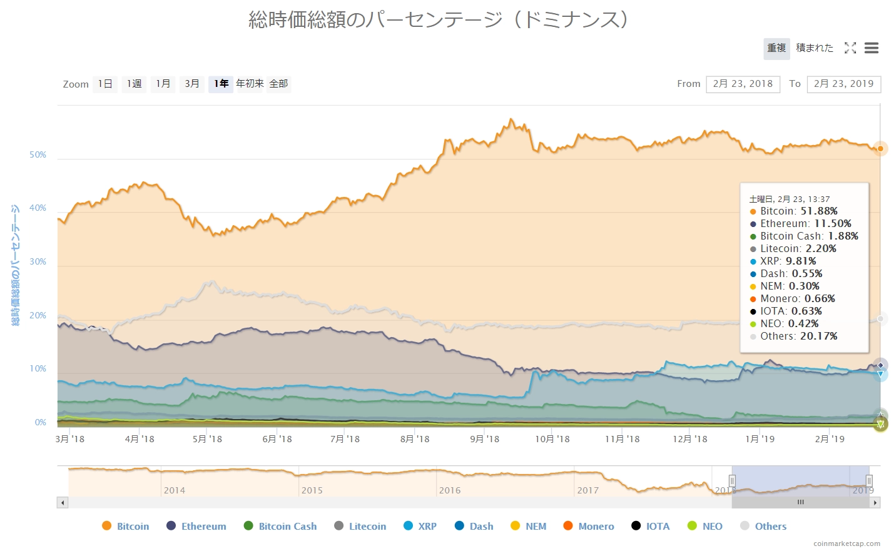894x556 pixels.
Task: Click the From date field
Action: tap(743, 84)
